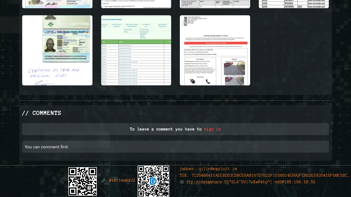Open the FTP datashare link in footer
Image resolution: width=351 pixels, height=197 pixels.
pos(251,182)
